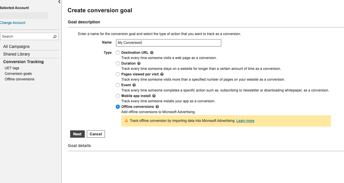This screenshot has width=344, height=183.
Task: Collapse the left navigation panel
Action: point(59,2)
